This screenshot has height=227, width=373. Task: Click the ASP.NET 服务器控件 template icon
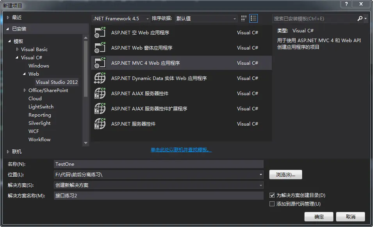pyautogui.click(x=100, y=124)
